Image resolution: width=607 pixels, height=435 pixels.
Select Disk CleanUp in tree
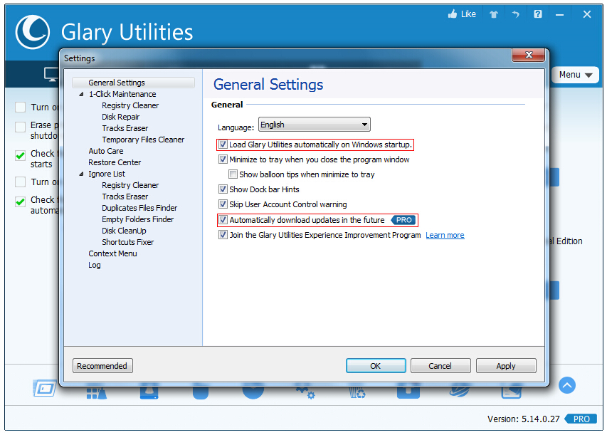pos(124,231)
